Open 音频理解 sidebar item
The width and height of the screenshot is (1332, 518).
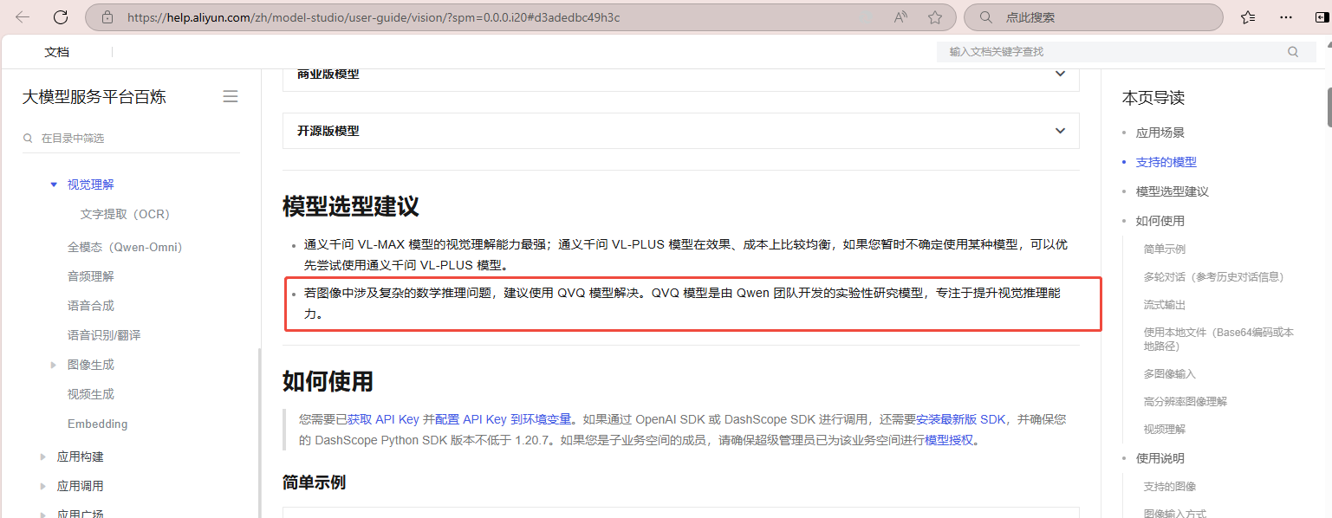(x=91, y=276)
